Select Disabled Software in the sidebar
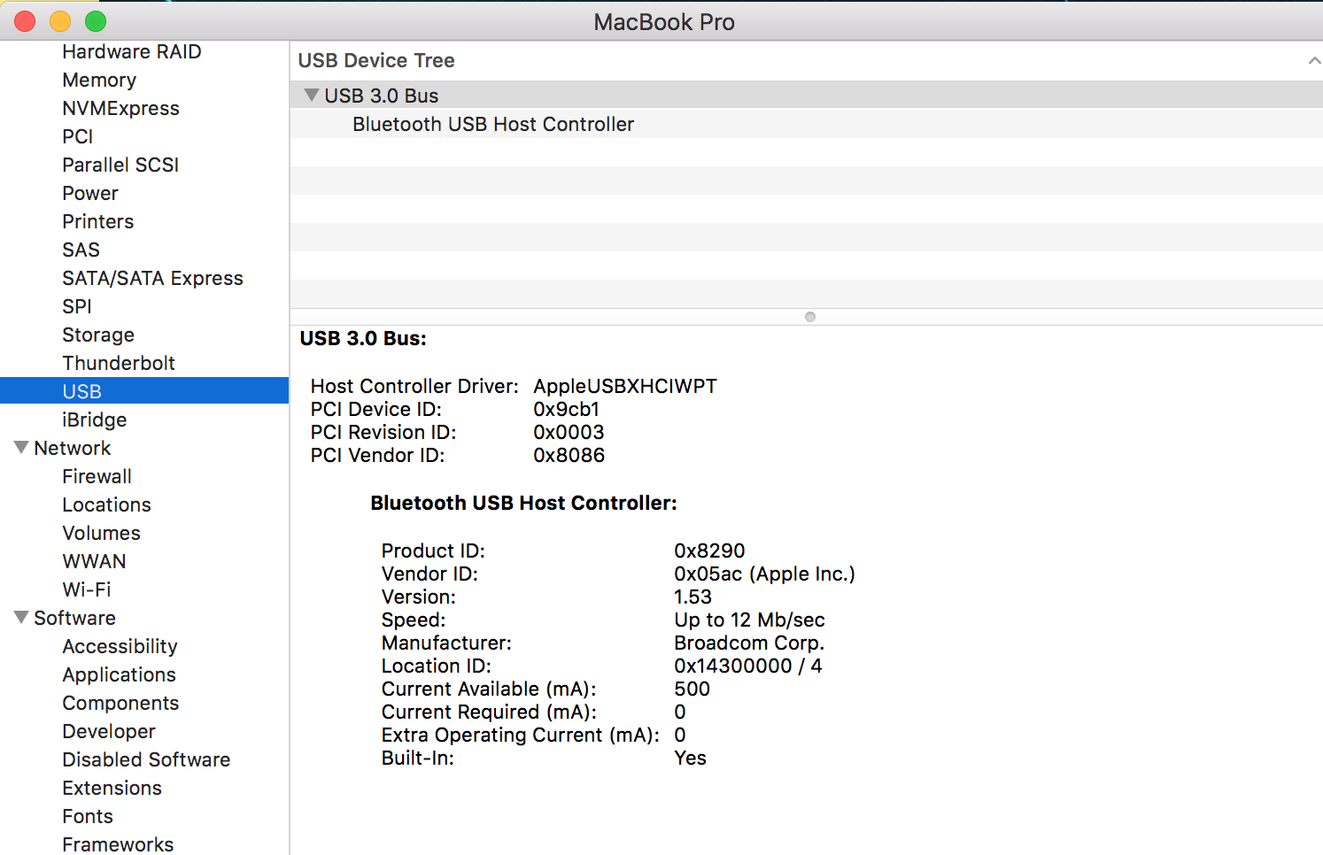 (146, 759)
